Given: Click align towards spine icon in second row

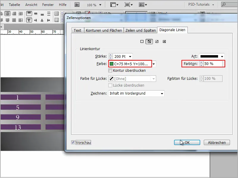Looking at the screenshot, I should point(20,20).
